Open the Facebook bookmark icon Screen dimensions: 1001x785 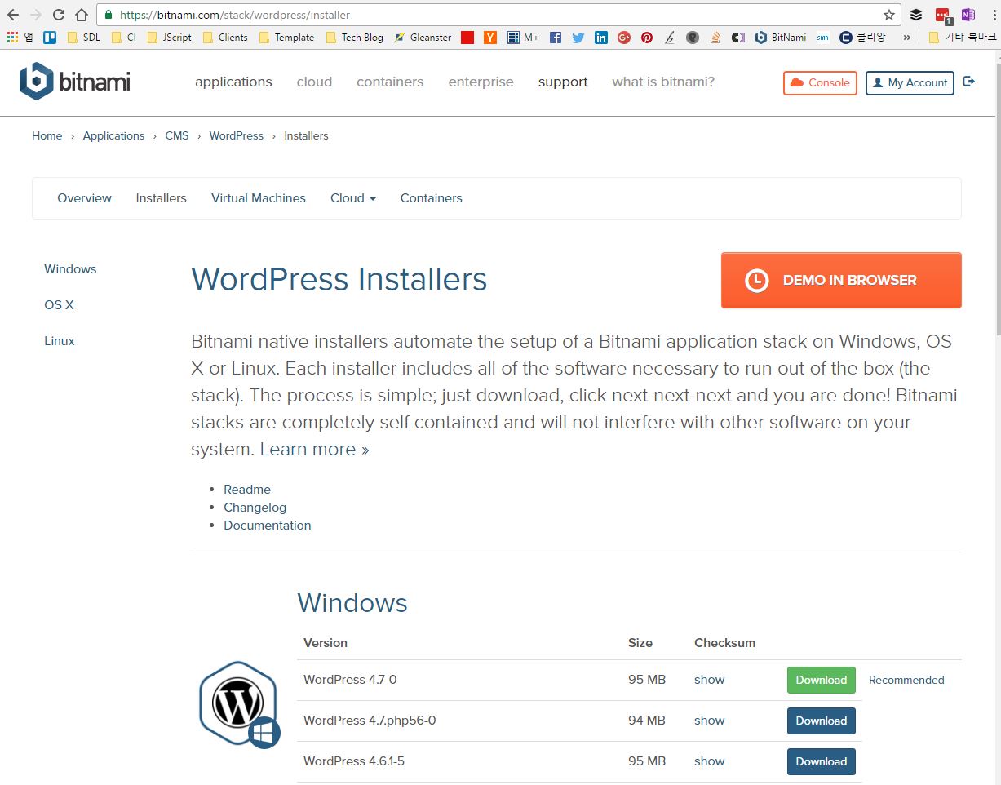(556, 38)
